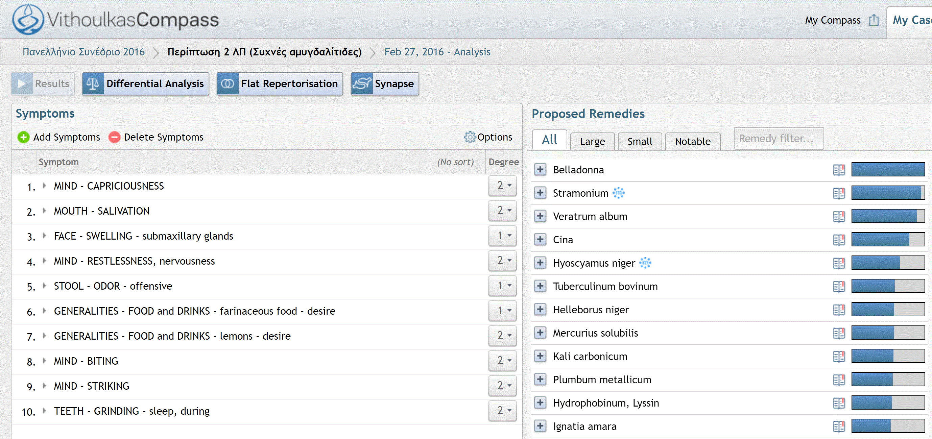932x439 pixels.
Task: Click the Πανελλήνιο Συνέδριο 2016 breadcrumb link
Action: point(83,52)
